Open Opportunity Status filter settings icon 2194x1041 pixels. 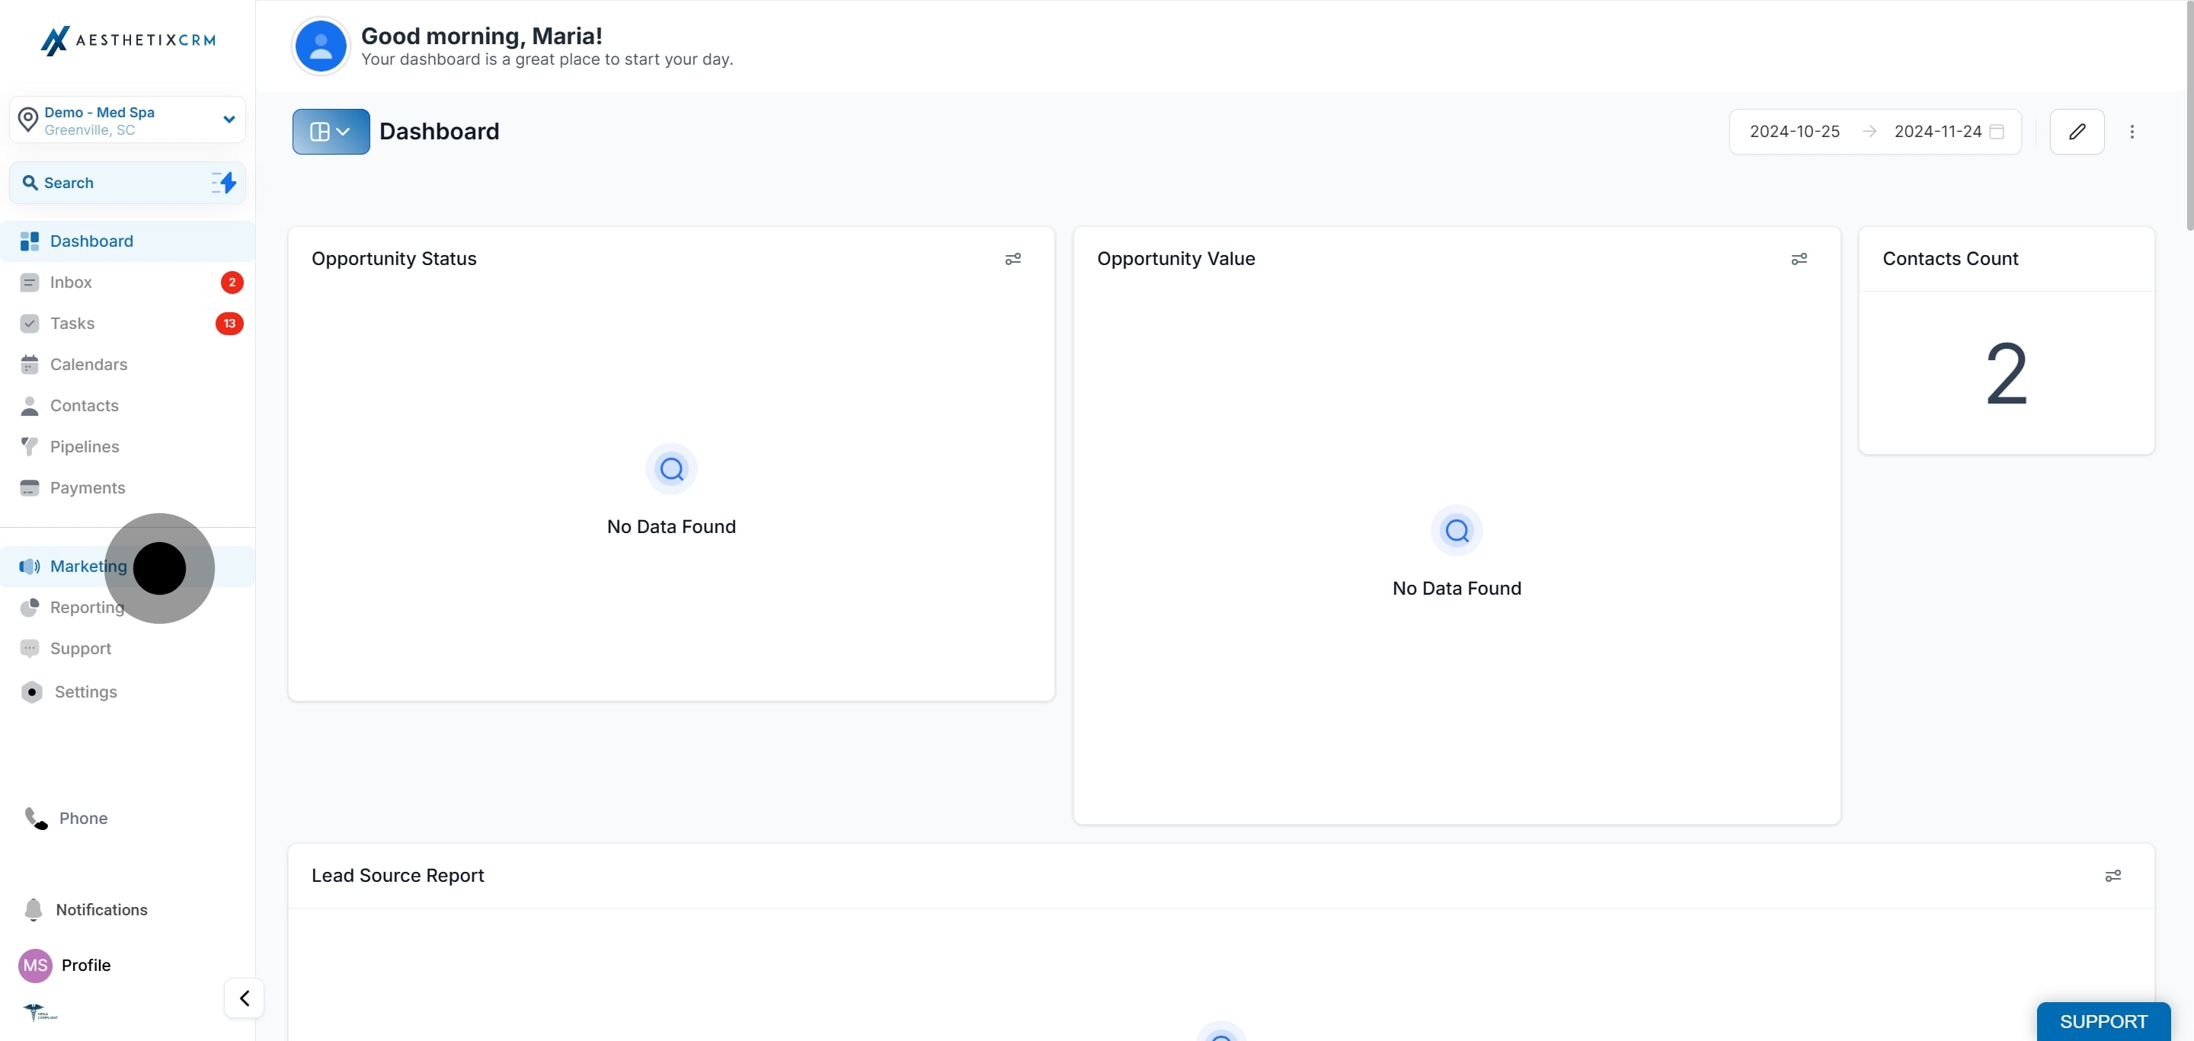tap(1012, 259)
